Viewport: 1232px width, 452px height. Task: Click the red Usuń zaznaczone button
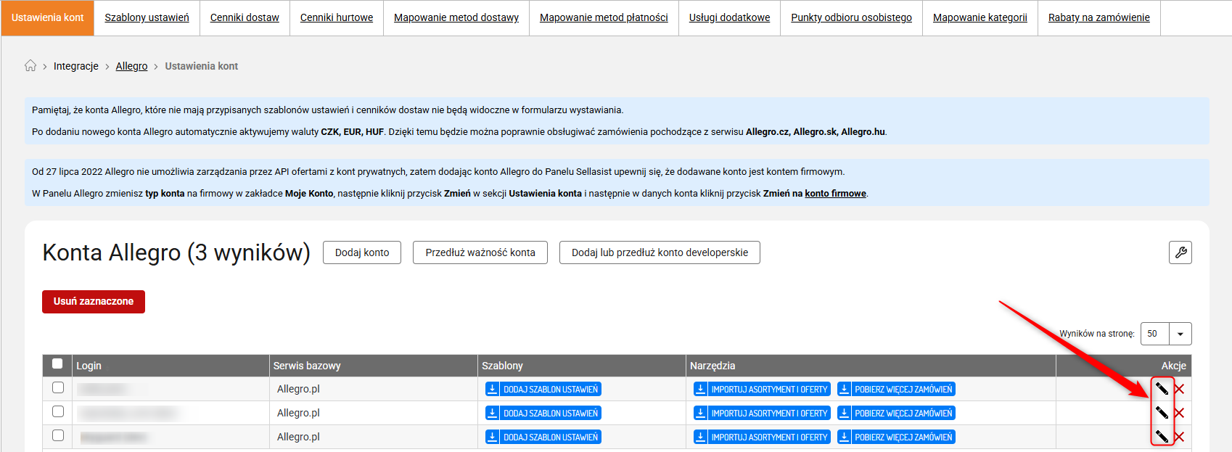pos(94,302)
